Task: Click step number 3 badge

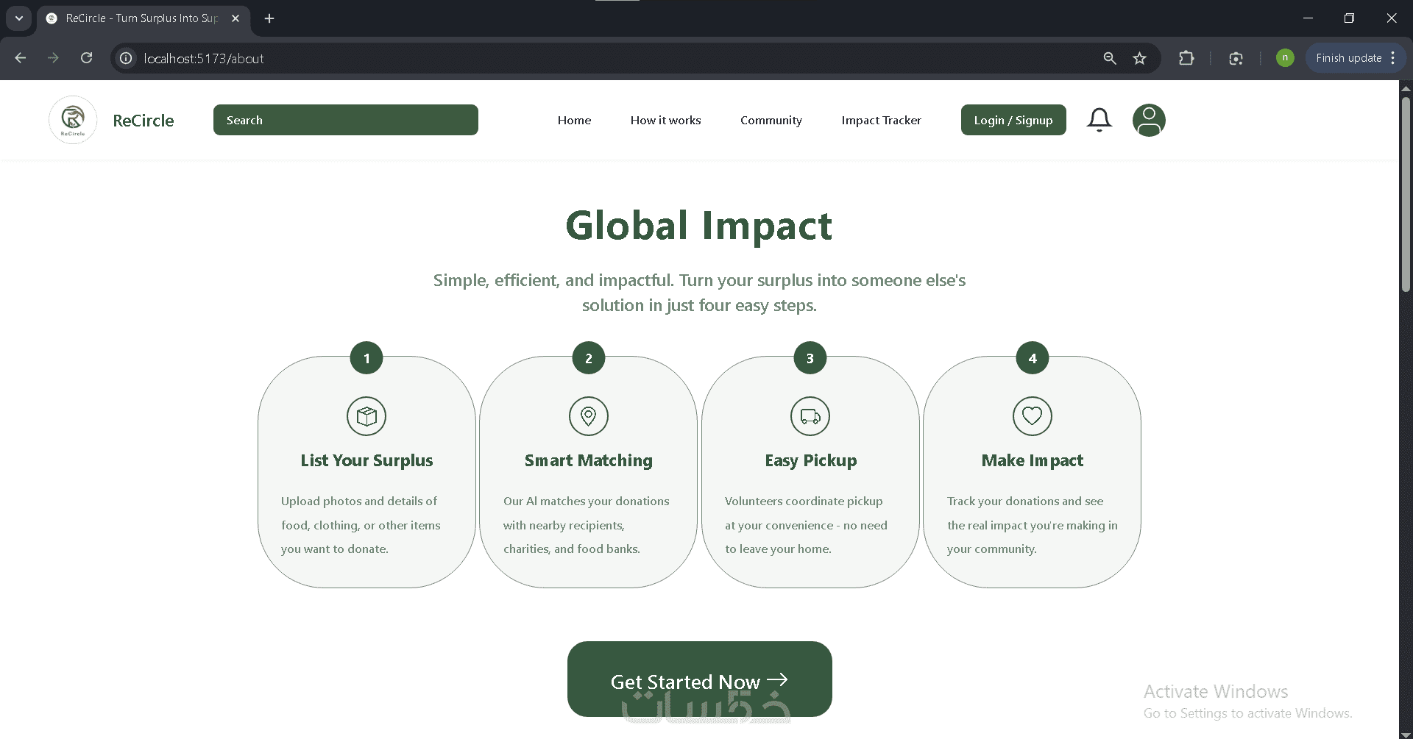Action: tap(810, 358)
